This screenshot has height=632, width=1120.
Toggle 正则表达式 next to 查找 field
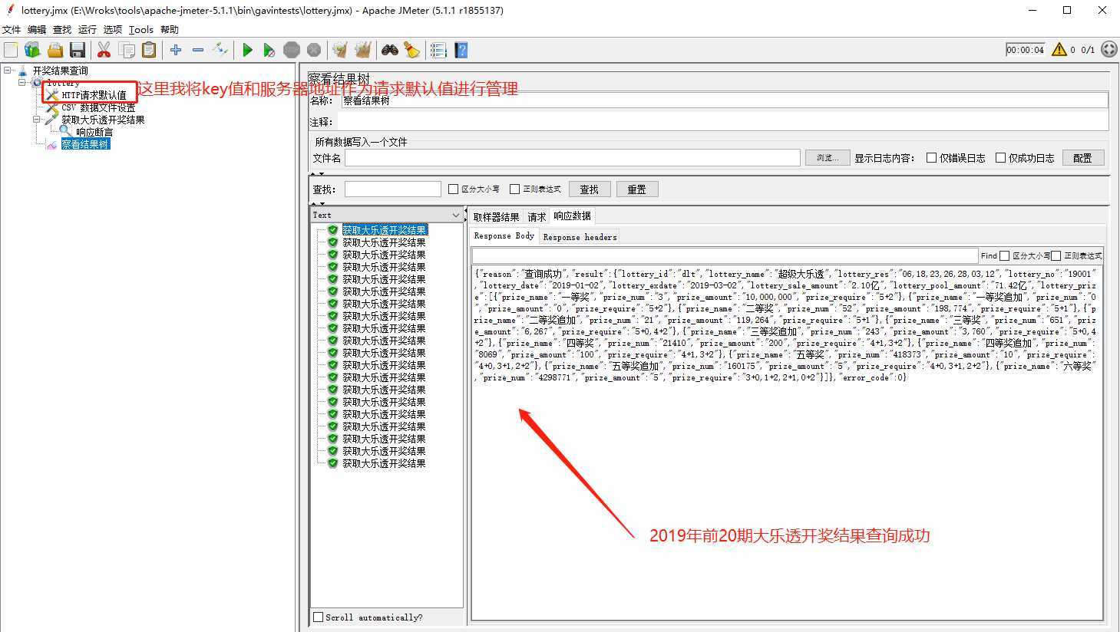pos(514,189)
